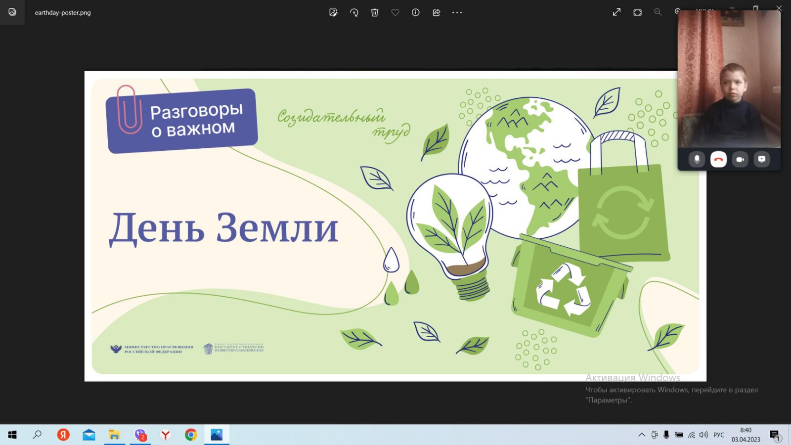This screenshot has height=445, width=791.
Task: Click the displayed Earth Day poster image
Action: (x=395, y=226)
